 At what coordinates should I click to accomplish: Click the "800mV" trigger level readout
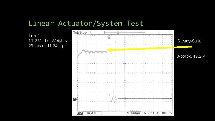(x=167, y=113)
